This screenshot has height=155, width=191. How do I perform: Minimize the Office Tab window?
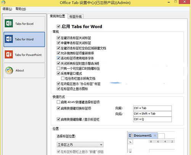pyautogui.click(x=169, y=2)
